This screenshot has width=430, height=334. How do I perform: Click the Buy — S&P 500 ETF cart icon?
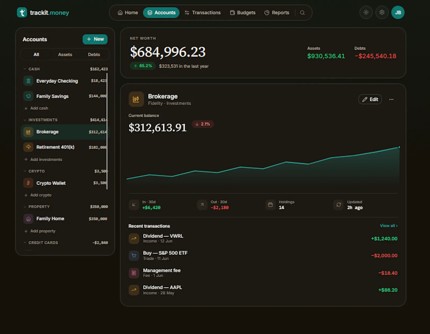(134, 256)
